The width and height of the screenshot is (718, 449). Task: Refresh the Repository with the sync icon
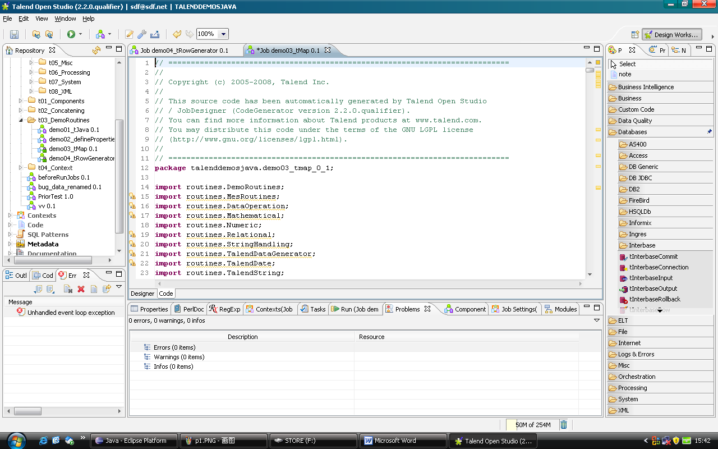(96, 50)
